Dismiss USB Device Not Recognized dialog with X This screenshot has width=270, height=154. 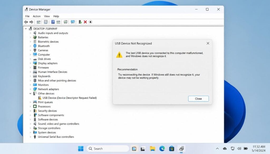coord(208,43)
